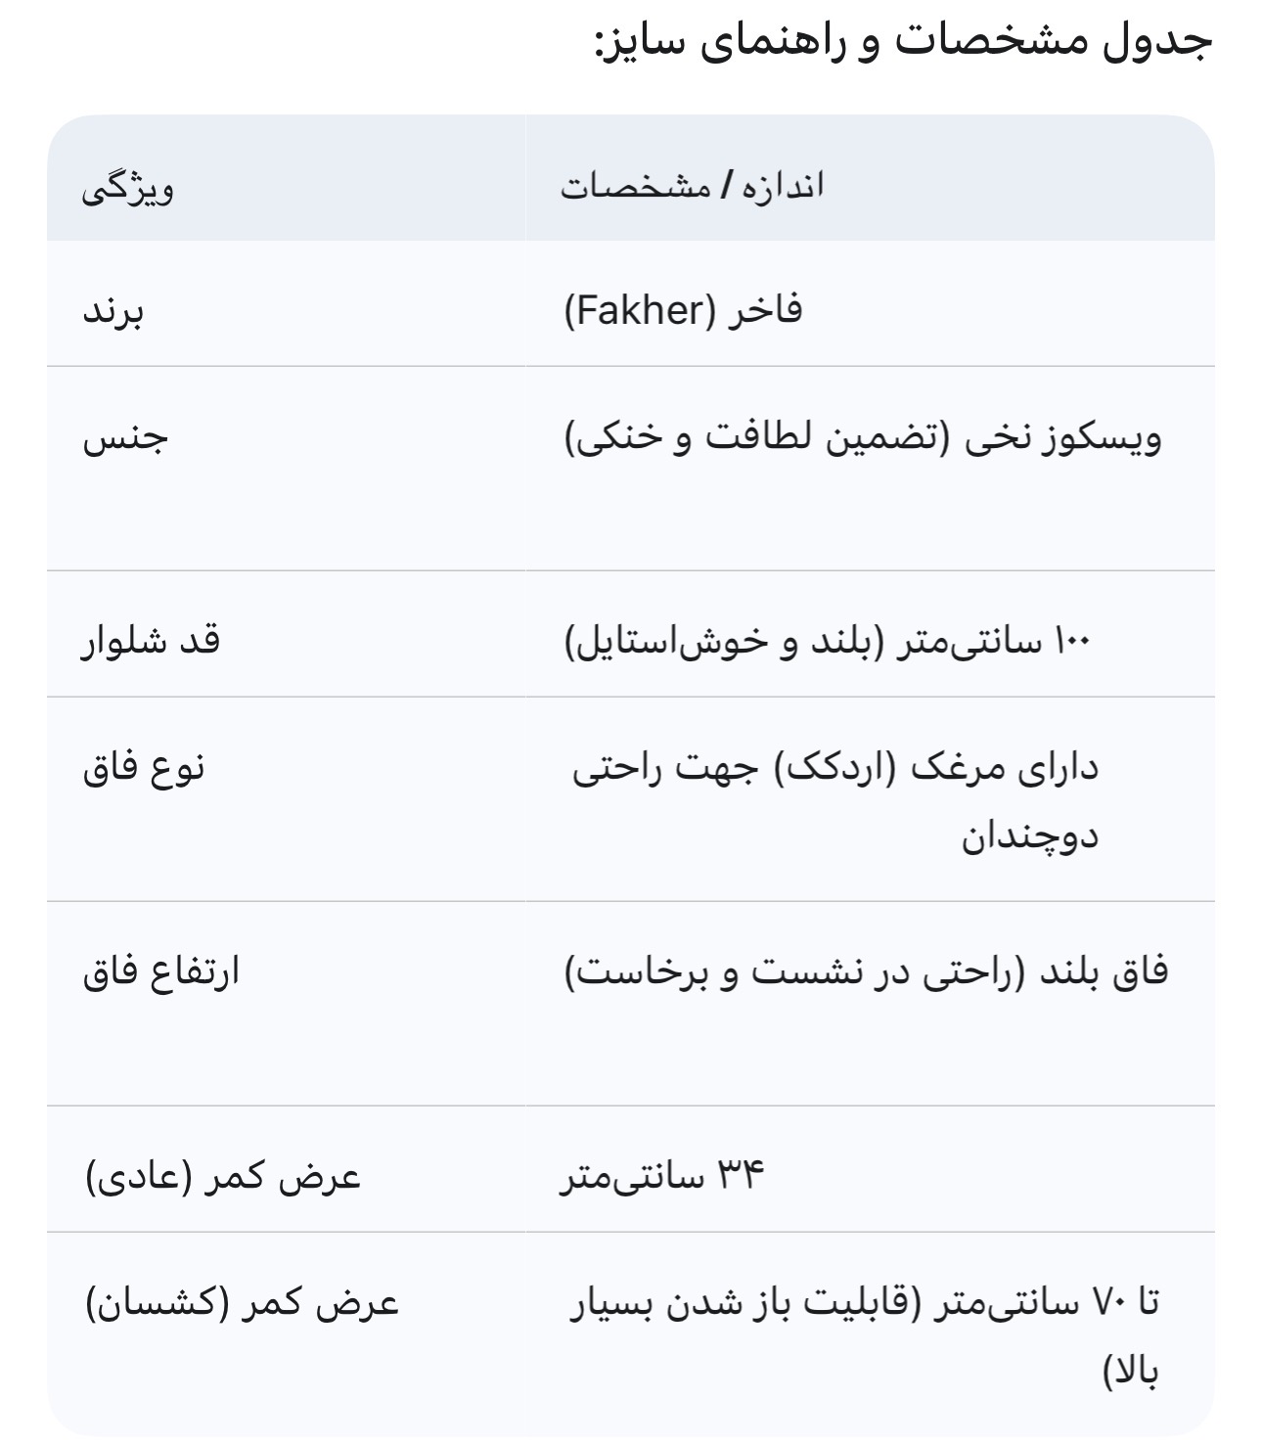Select the 'قد شلوار' row label
The height and width of the screenshot is (1444, 1262).
[151, 641]
